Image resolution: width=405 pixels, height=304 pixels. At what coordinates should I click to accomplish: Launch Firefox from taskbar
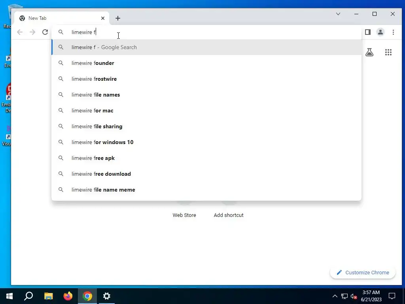pos(68,296)
